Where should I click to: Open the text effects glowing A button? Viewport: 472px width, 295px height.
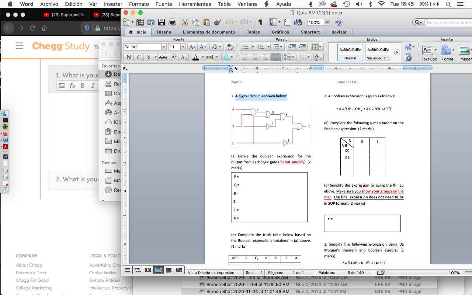(226, 57)
